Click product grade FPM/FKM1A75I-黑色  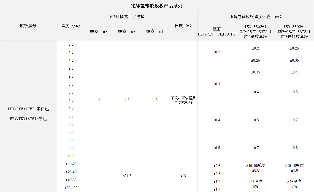[28, 119]
